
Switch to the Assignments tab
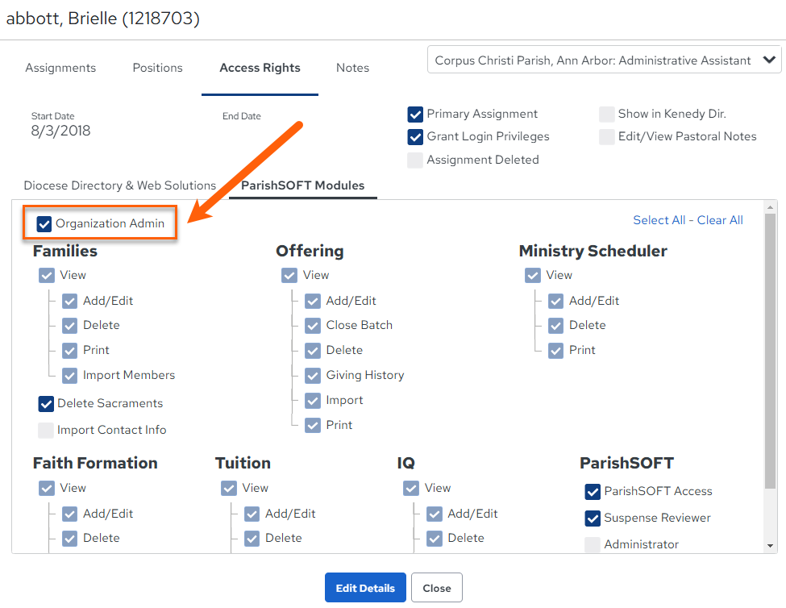[60, 68]
